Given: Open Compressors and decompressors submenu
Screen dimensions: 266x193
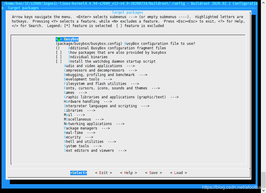Looking at the screenshot, I should [x=101, y=70].
